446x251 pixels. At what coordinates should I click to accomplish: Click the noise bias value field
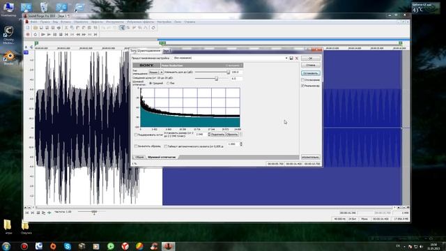(236, 79)
